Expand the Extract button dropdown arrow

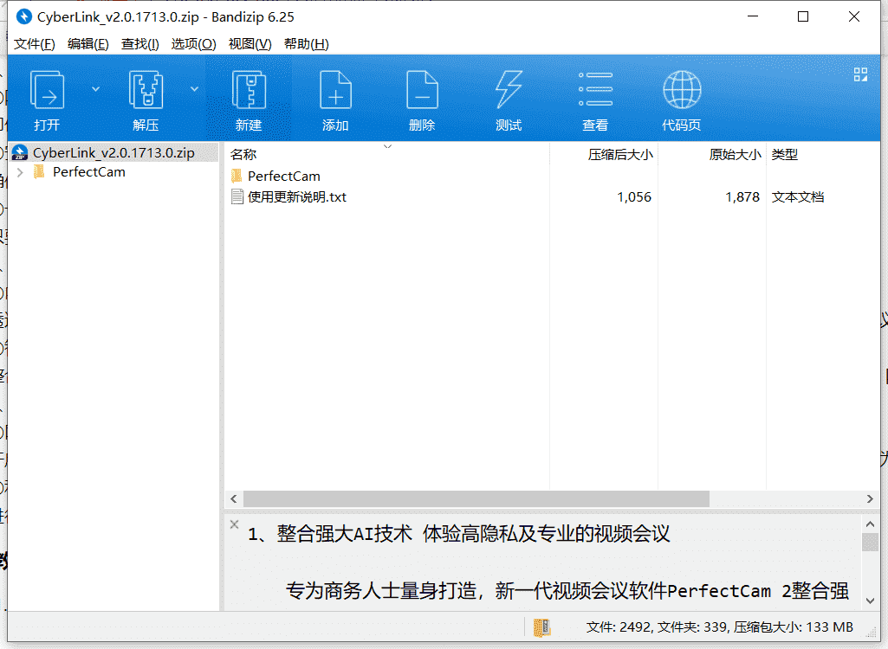click(194, 89)
